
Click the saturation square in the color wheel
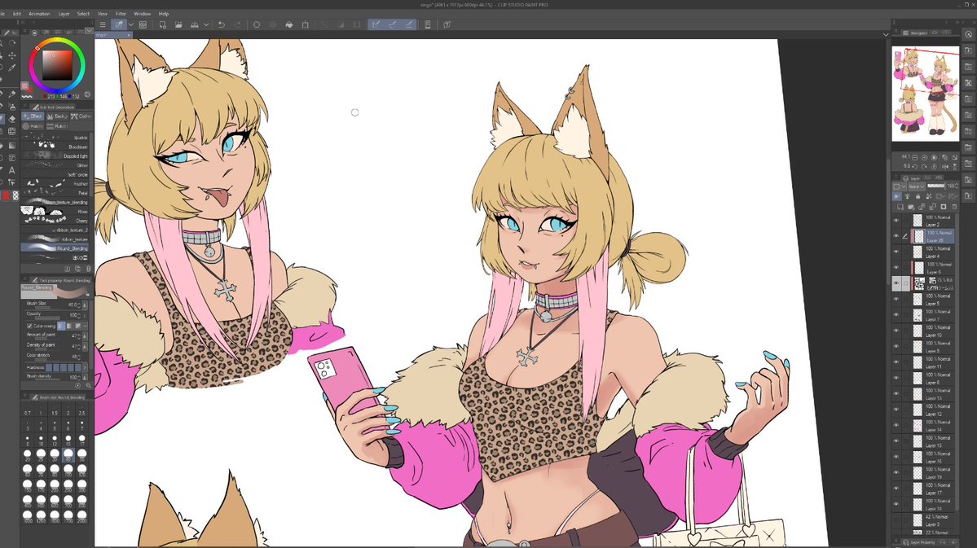coord(57,65)
